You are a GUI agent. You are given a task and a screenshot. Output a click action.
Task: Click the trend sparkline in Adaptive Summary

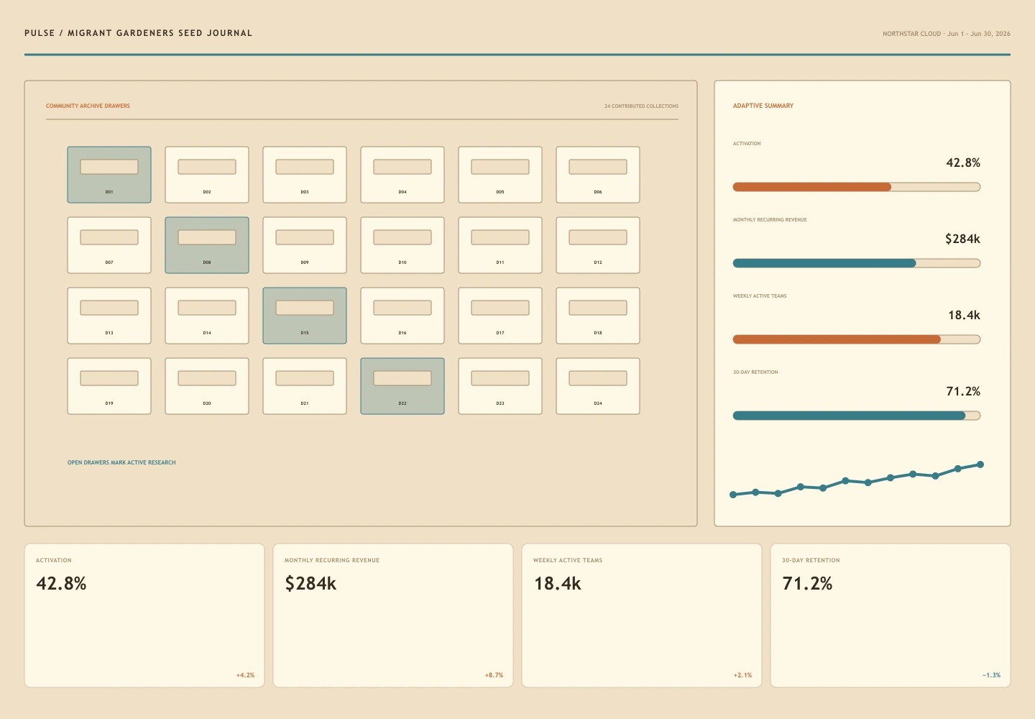(x=857, y=480)
